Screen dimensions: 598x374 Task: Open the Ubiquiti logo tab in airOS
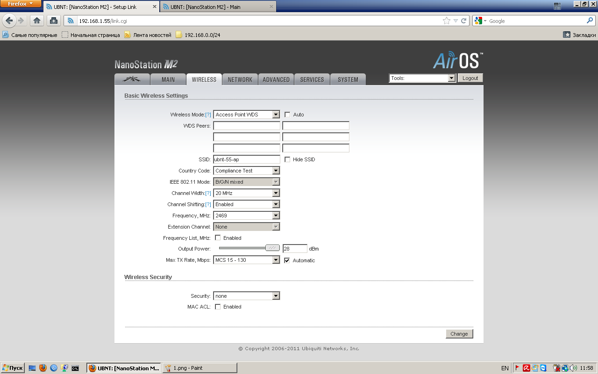(132, 79)
